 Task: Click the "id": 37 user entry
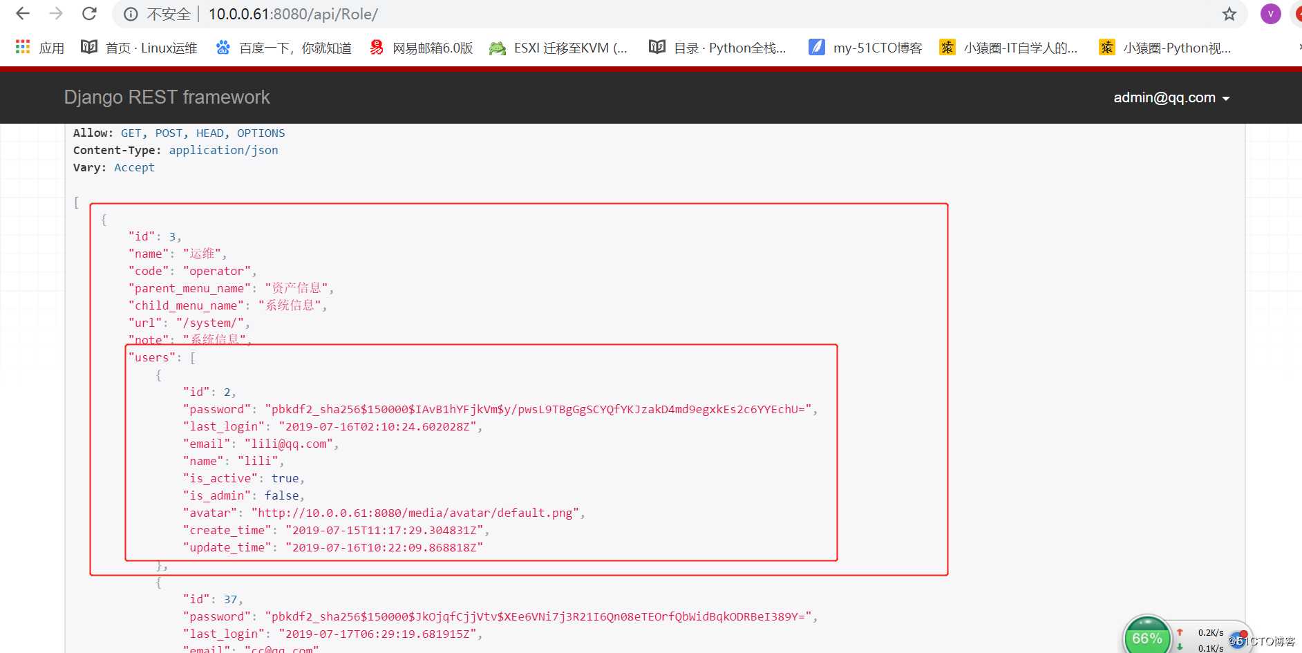point(212,599)
